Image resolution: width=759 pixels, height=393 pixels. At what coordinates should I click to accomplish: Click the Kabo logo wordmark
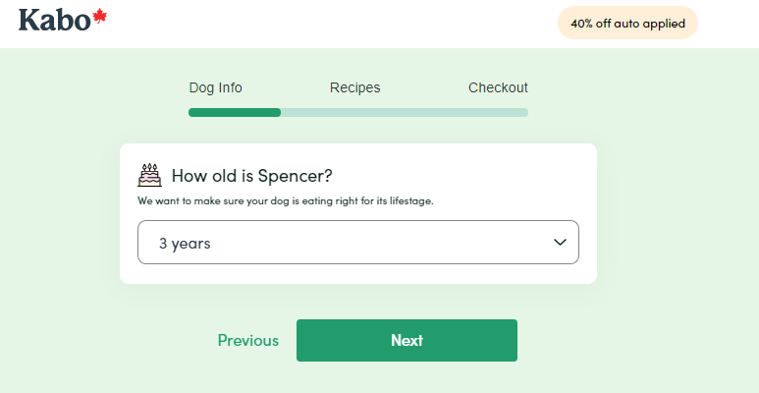click(x=54, y=20)
